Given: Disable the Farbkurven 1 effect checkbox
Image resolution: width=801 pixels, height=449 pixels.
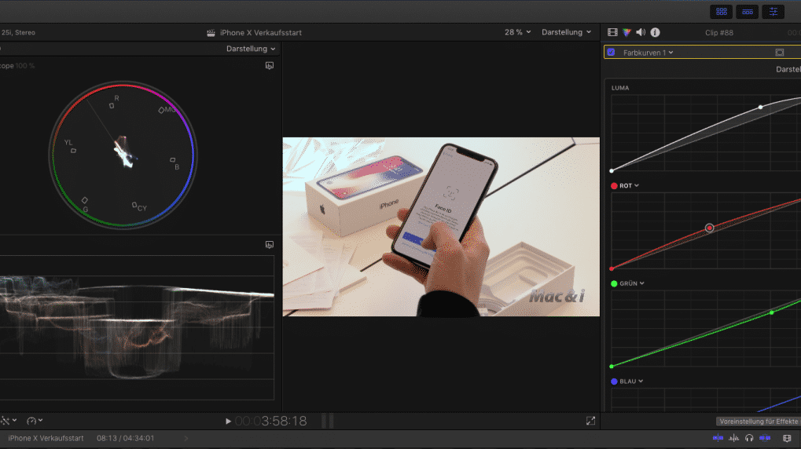Looking at the screenshot, I should (611, 53).
